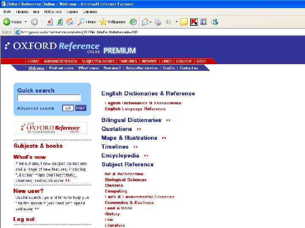Viewport: 305px width, 228px height.
Task: Go to HOME in red navigation bar
Action: pos(33,61)
